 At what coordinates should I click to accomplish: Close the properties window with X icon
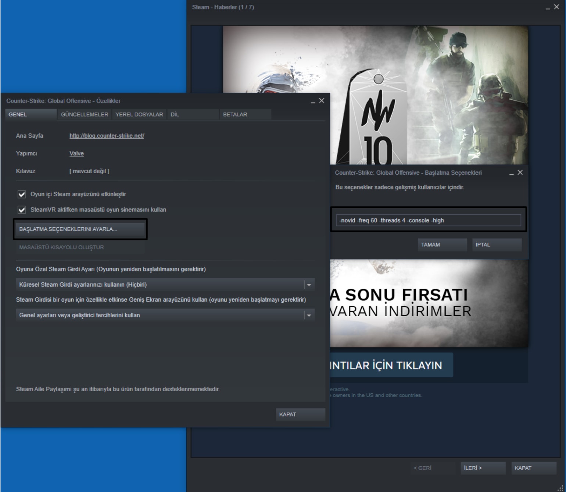[x=322, y=101]
